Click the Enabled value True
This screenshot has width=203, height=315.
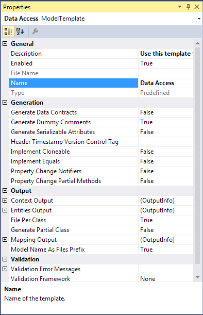[x=166, y=63]
